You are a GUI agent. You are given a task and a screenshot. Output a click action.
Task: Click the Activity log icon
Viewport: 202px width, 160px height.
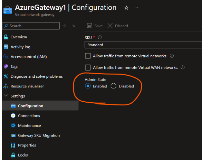[6, 47]
